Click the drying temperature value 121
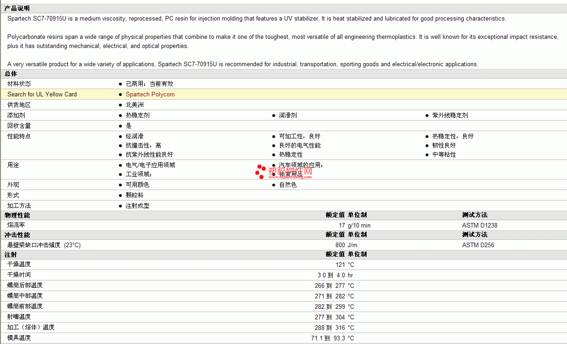 click(340, 265)
